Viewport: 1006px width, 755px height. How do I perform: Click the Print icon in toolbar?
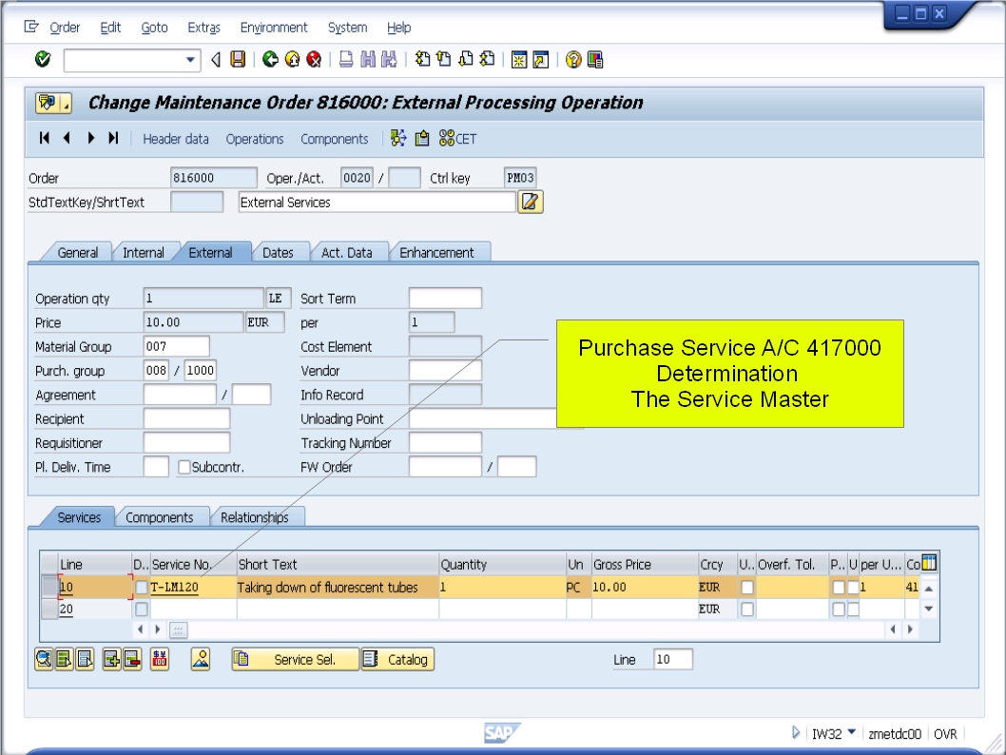pos(346,60)
